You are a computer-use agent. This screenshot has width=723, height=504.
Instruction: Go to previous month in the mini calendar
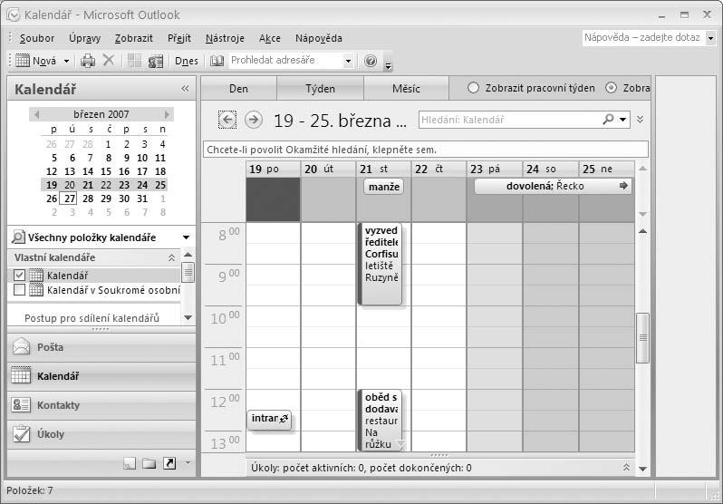(x=36, y=114)
